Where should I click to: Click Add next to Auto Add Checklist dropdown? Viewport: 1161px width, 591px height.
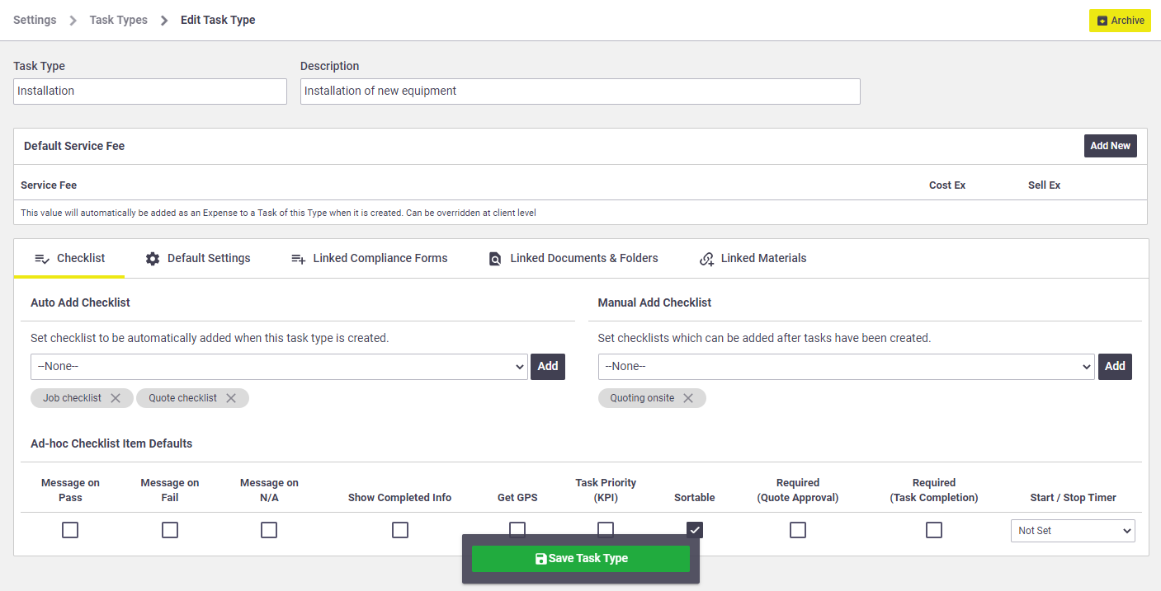click(548, 367)
